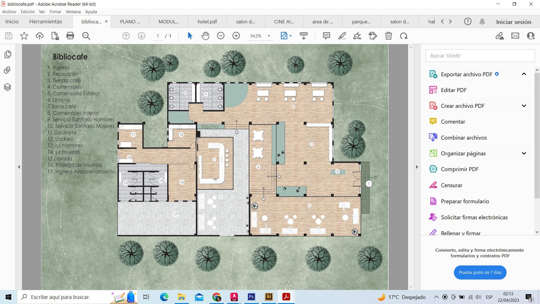Open the attachments paperclip panel
Viewport: 540px width, 304px height.
coord(8,70)
